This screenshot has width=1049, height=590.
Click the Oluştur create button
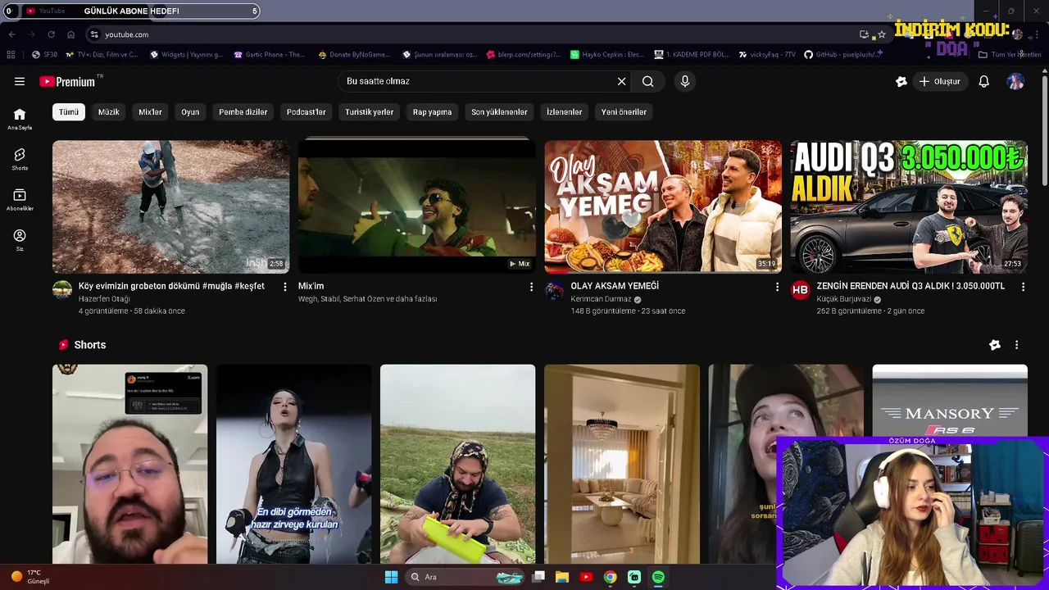click(940, 81)
